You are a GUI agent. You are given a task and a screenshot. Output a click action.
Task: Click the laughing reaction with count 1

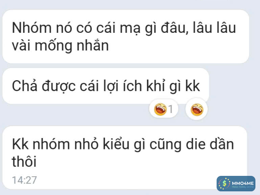(x=164, y=109)
